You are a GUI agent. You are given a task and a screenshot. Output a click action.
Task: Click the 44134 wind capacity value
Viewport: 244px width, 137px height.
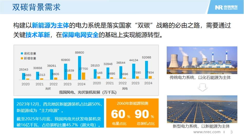pyautogui.click(x=134, y=60)
